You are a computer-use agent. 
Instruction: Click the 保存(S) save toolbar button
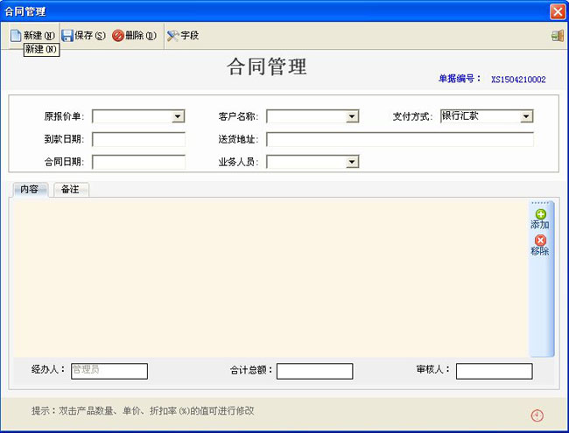(84, 36)
